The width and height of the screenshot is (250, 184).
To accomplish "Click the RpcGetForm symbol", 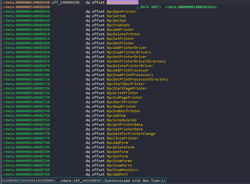I will [x=117, y=152].
